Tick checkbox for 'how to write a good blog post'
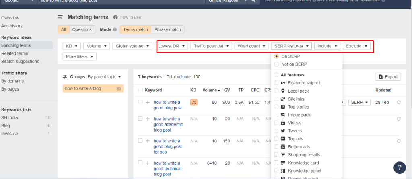This screenshot has height=179, width=412. (x=140, y=102)
